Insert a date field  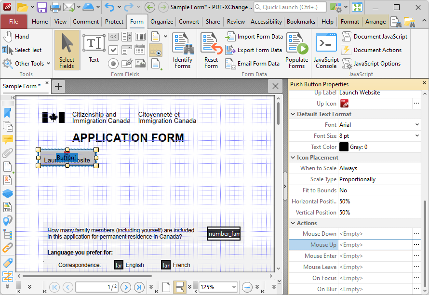pyautogui.click(x=140, y=50)
